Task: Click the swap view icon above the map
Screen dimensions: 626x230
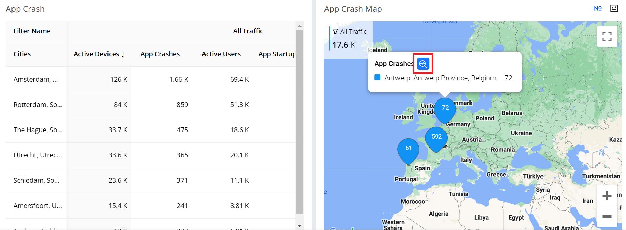Action: [x=614, y=9]
